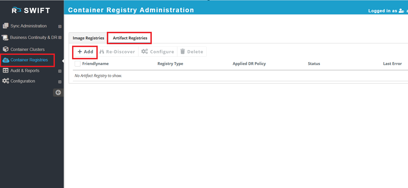Click the logged-in user icon
The image size is (408, 188).
(401, 11)
